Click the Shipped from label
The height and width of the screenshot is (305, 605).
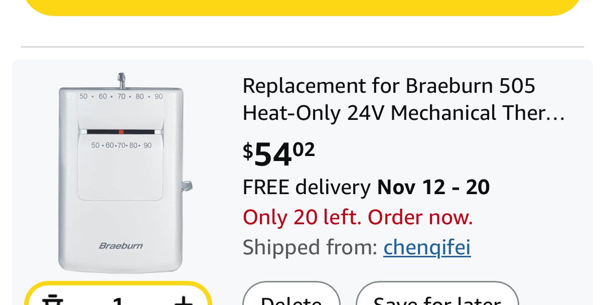point(310,247)
